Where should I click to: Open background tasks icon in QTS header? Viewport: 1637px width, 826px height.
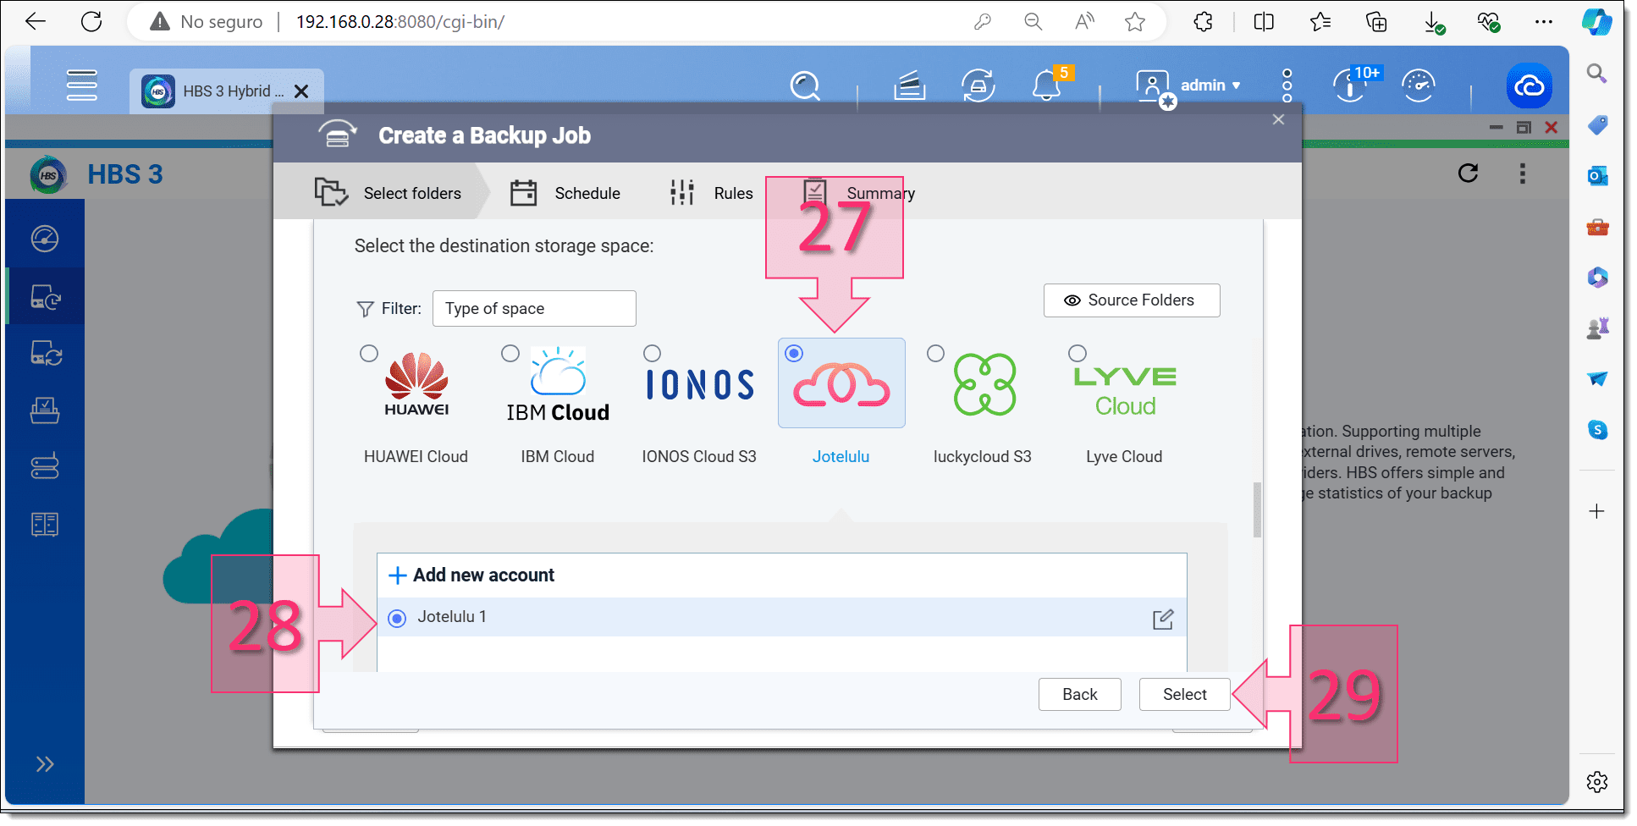pyautogui.click(x=909, y=85)
